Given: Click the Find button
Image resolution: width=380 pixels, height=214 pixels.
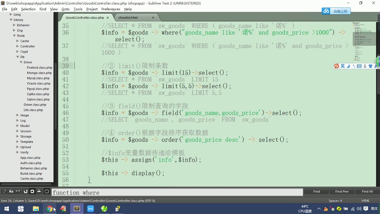Looking at the screenshot, I should (x=316, y=191).
